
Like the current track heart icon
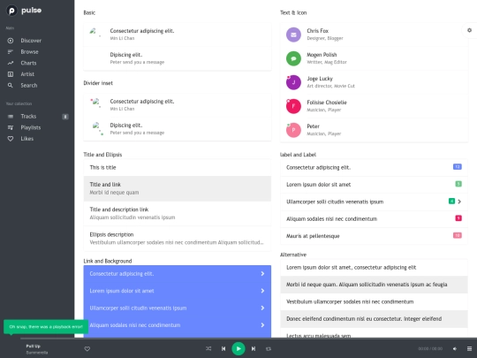pos(87,349)
